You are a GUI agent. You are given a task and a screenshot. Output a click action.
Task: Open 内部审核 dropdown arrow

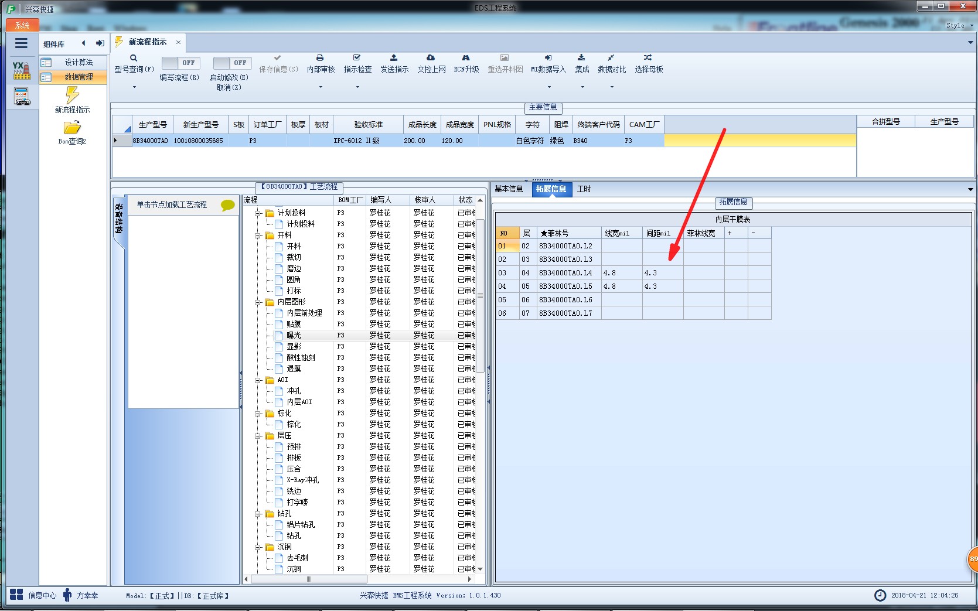[x=321, y=87]
